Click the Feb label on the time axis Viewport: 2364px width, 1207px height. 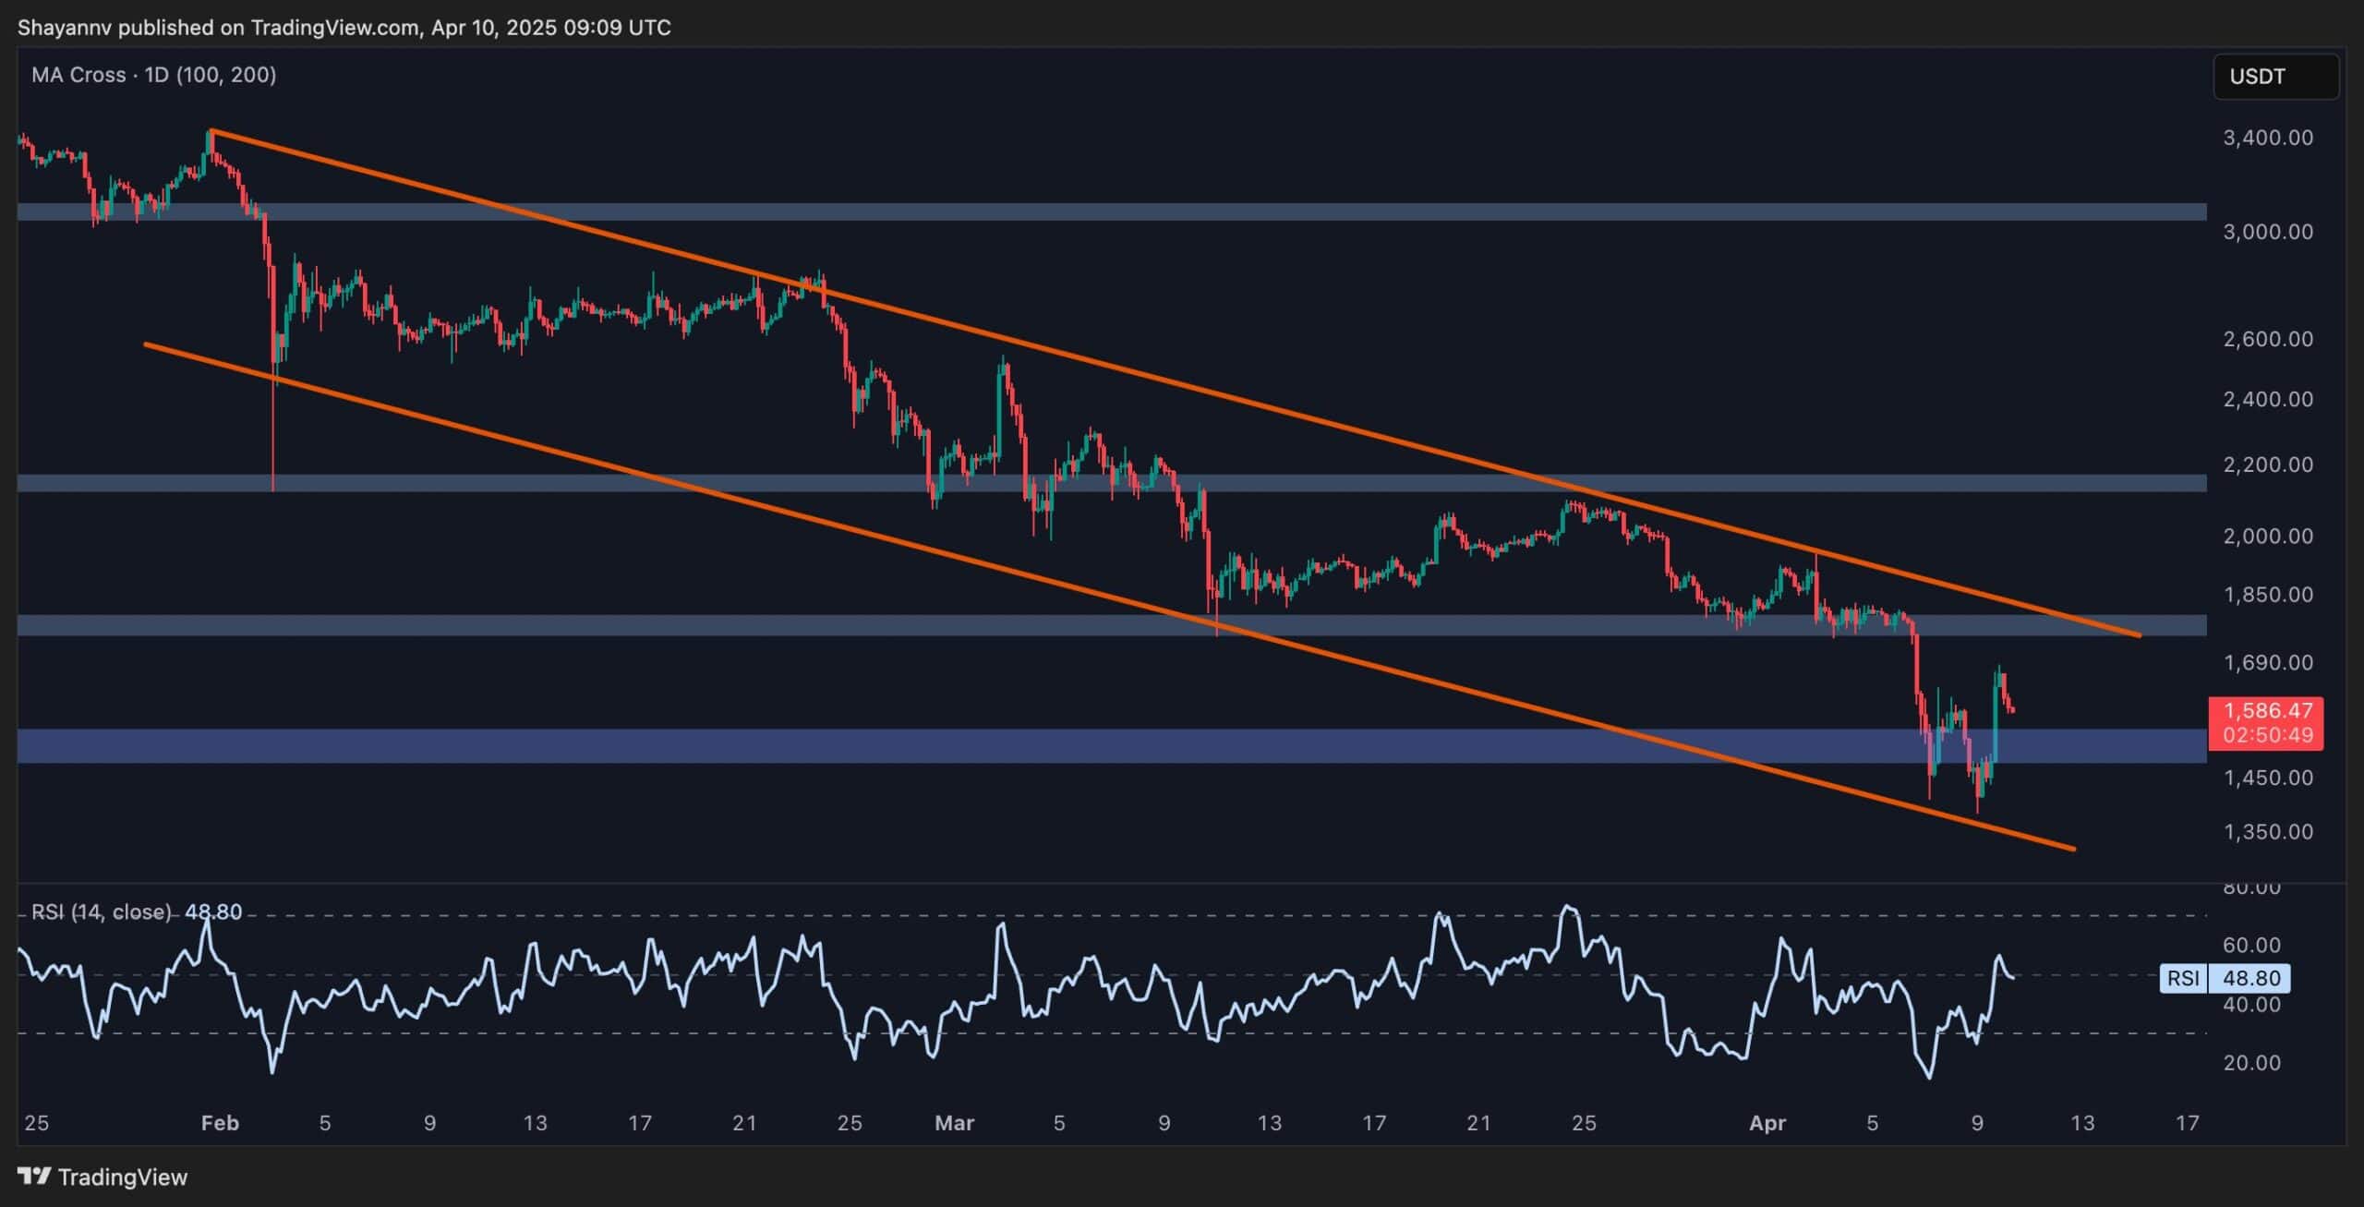[220, 1124]
